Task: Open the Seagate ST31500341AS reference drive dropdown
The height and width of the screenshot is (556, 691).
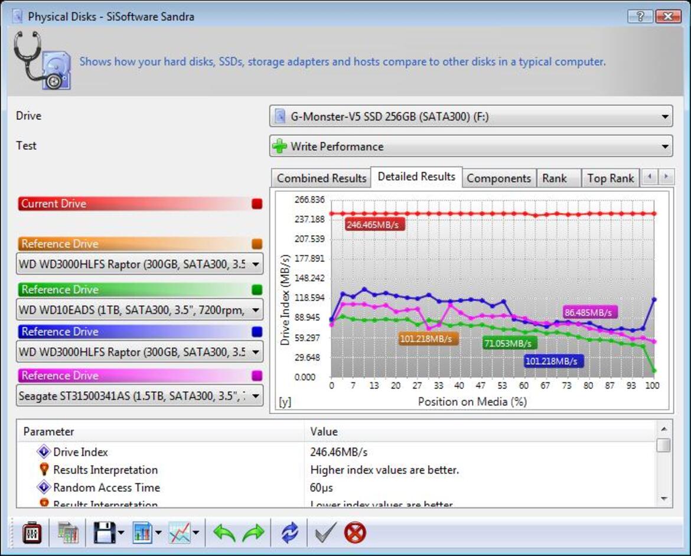Action: (139, 395)
